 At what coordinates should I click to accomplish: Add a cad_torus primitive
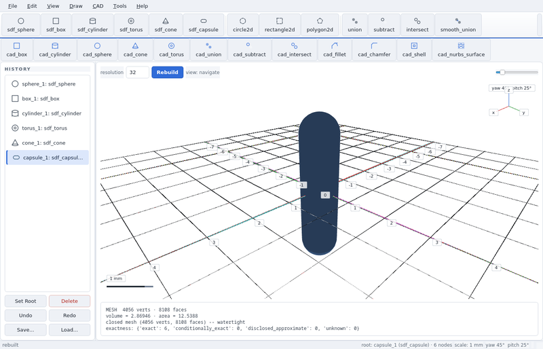click(172, 50)
